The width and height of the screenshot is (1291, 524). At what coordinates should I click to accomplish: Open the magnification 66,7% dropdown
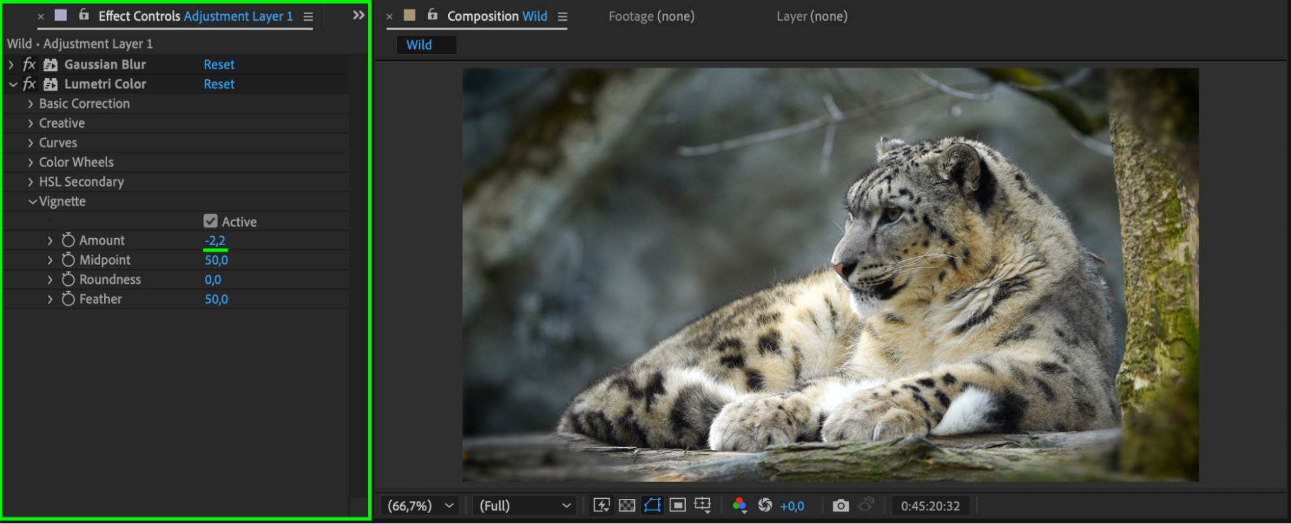[420, 506]
